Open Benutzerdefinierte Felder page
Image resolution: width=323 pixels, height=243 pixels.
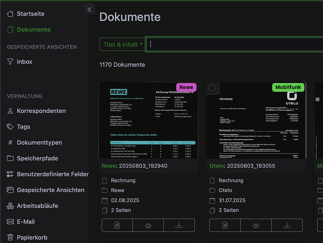tap(53, 174)
